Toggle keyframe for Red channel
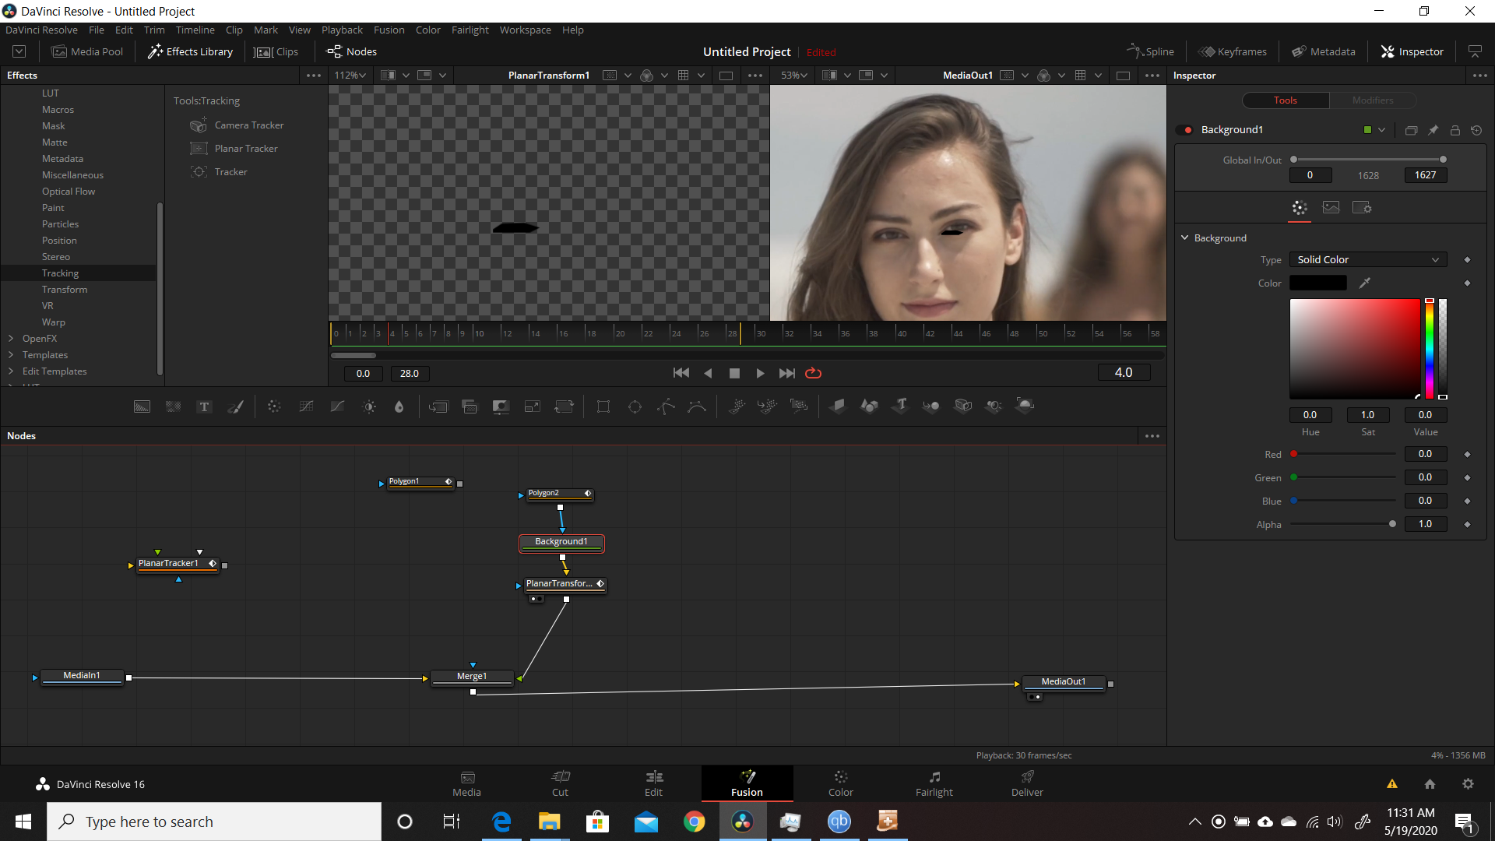 pos(1467,454)
